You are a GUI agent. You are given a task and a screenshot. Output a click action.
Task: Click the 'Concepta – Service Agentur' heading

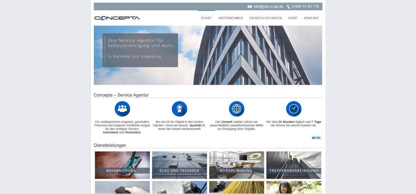coord(121,95)
